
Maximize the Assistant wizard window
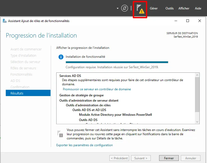coord(187,21)
